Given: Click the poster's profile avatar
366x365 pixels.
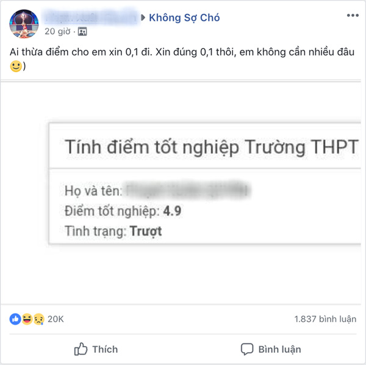Looking at the screenshot, I should point(24,24).
